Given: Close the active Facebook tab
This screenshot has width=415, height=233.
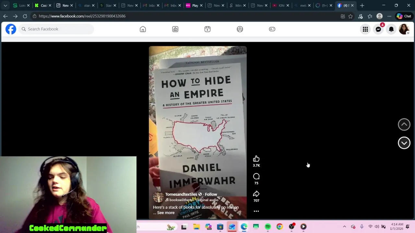Looking at the screenshot, I should (352, 6).
